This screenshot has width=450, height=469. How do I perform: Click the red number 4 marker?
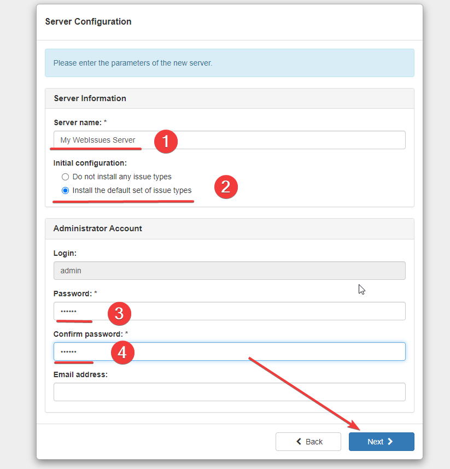[122, 353]
